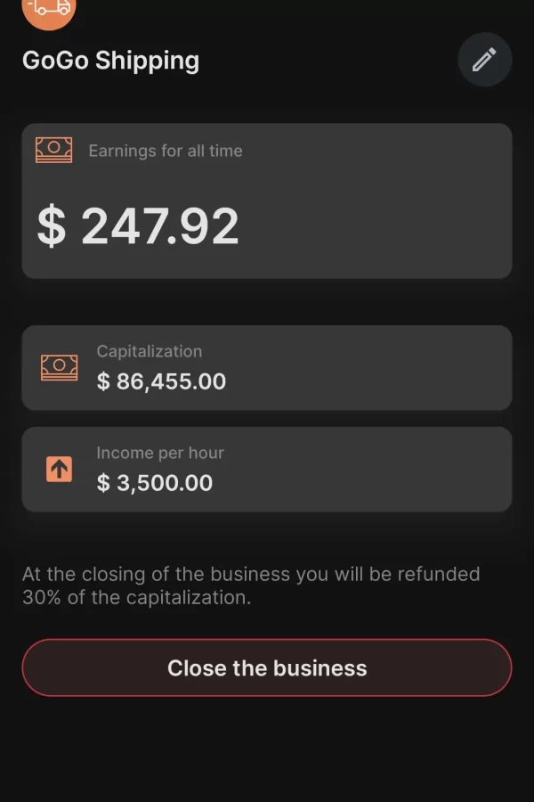Click the orange truck logo icon
Viewport: 534px width, 802px height.
[49, 9]
